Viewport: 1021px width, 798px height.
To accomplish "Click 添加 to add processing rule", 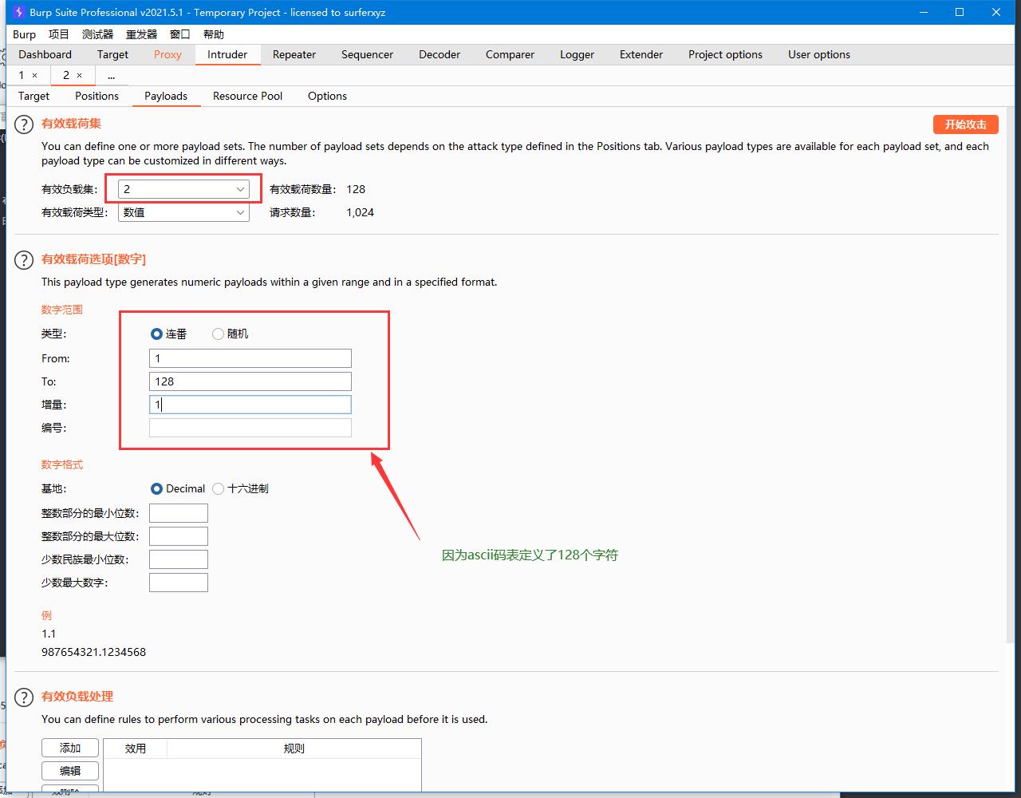I will click(70, 748).
